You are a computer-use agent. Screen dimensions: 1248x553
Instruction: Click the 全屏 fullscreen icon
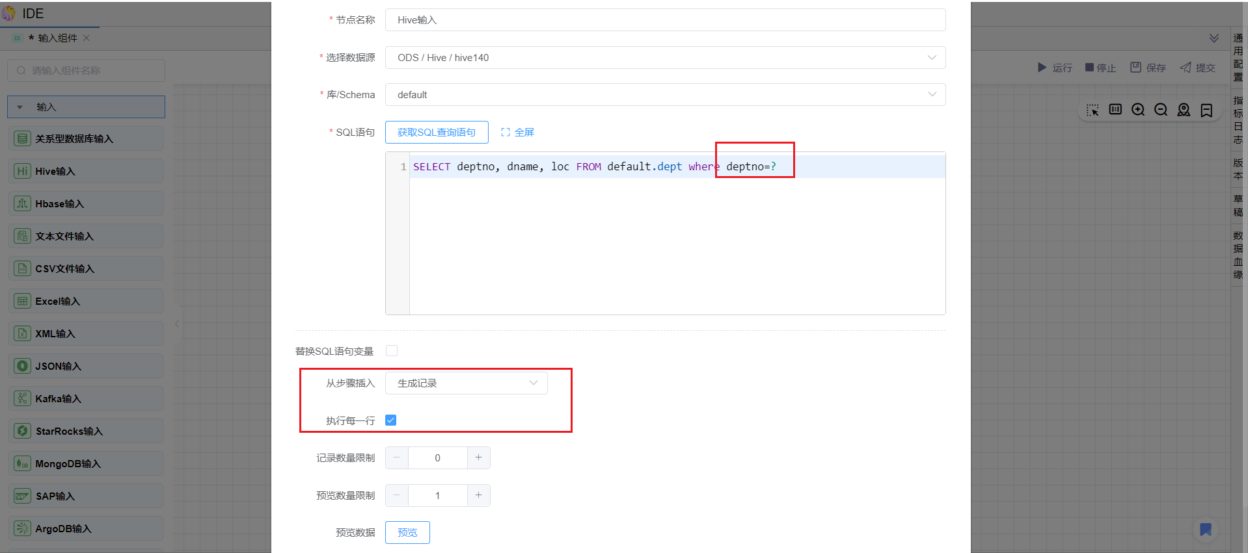[x=506, y=133]
